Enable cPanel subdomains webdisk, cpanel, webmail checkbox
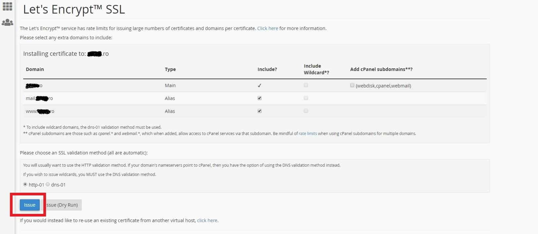The image size is (538, 234). [352, 85]
